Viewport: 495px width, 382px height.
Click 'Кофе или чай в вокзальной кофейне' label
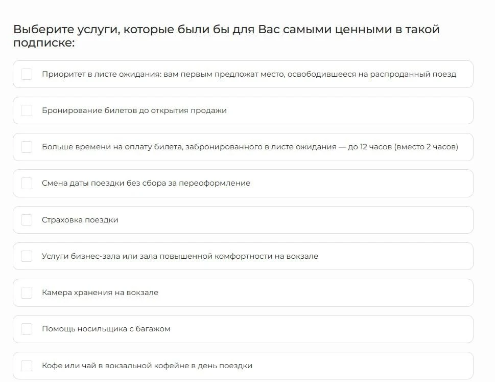(x=115, y=366)
